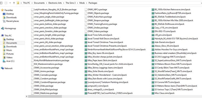Click the icon of BS_1950s Kitchen Retrowave.sims3pack
The image size is (202, 98).
(153, 9)
